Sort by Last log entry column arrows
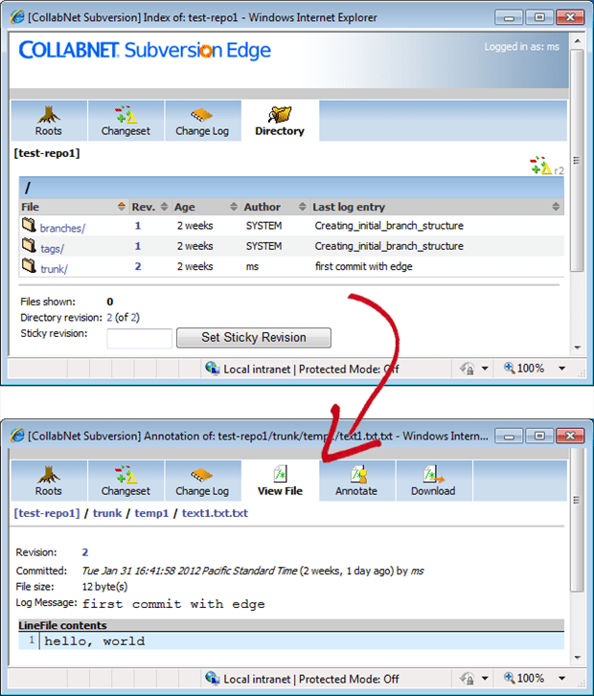 click(x=556, y=207)
